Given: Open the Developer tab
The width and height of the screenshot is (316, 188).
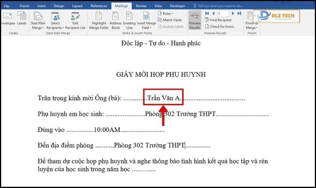Looking at the screenshot, I should (x=178, y=6).
